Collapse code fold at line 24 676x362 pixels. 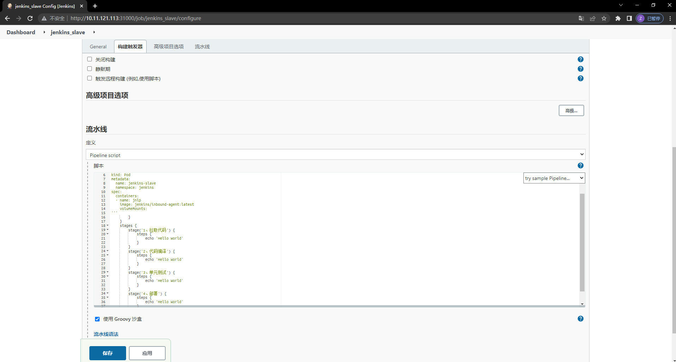point(108,251)
